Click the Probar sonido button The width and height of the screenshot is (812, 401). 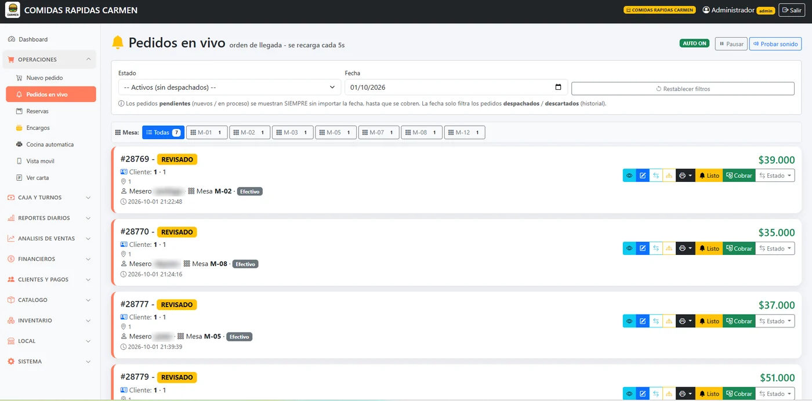[775, 44]
